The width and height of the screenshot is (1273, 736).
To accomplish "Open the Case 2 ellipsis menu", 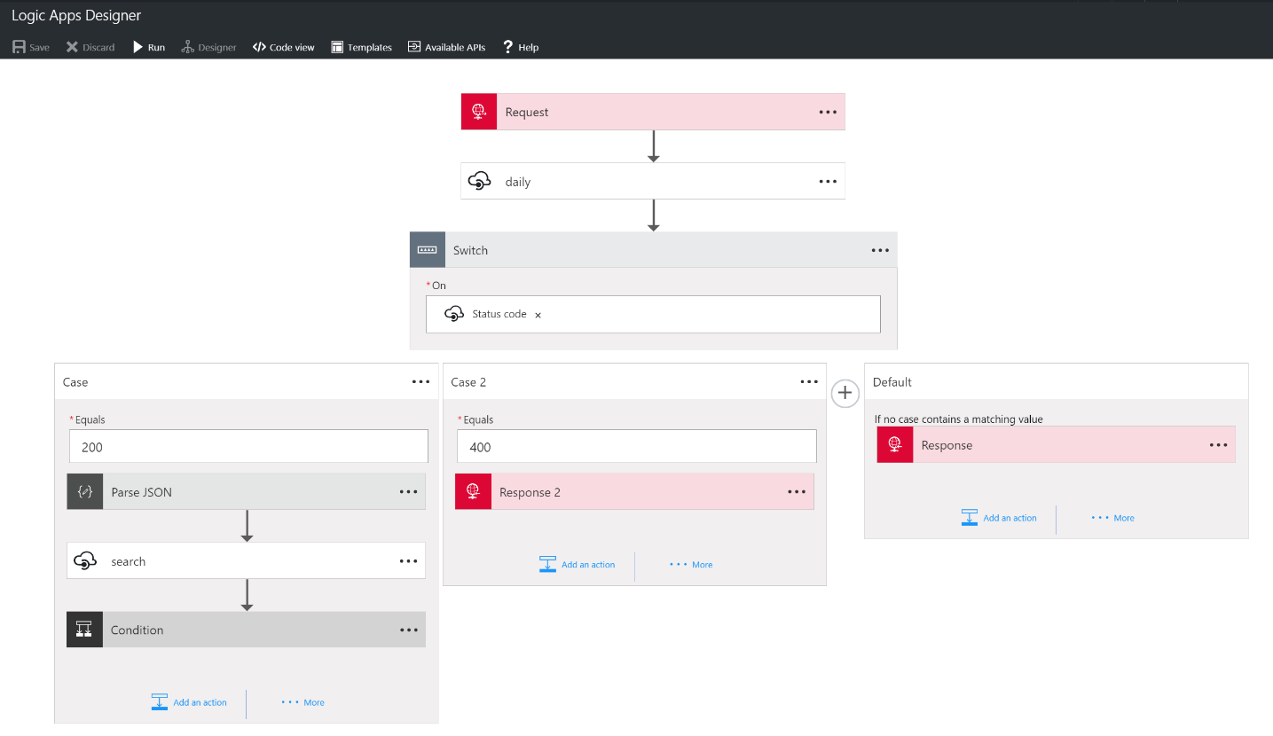I will [808, 381].
